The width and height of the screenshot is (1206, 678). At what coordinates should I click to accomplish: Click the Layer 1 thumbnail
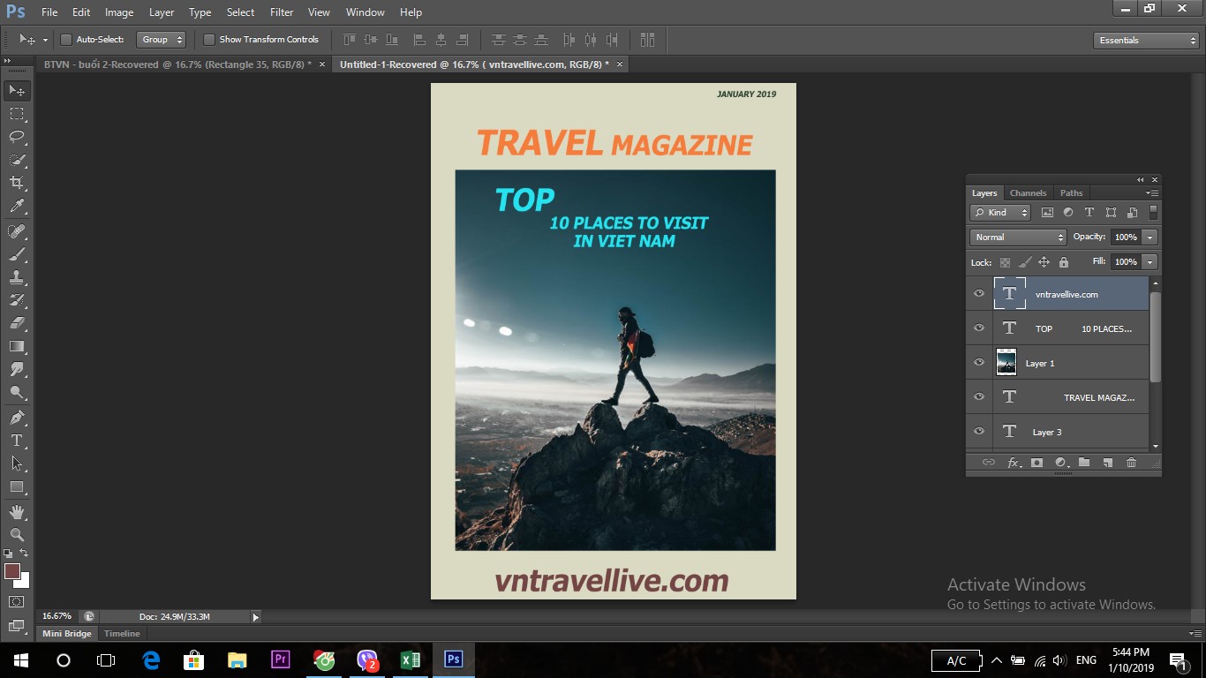click(x=1006, y=362)
